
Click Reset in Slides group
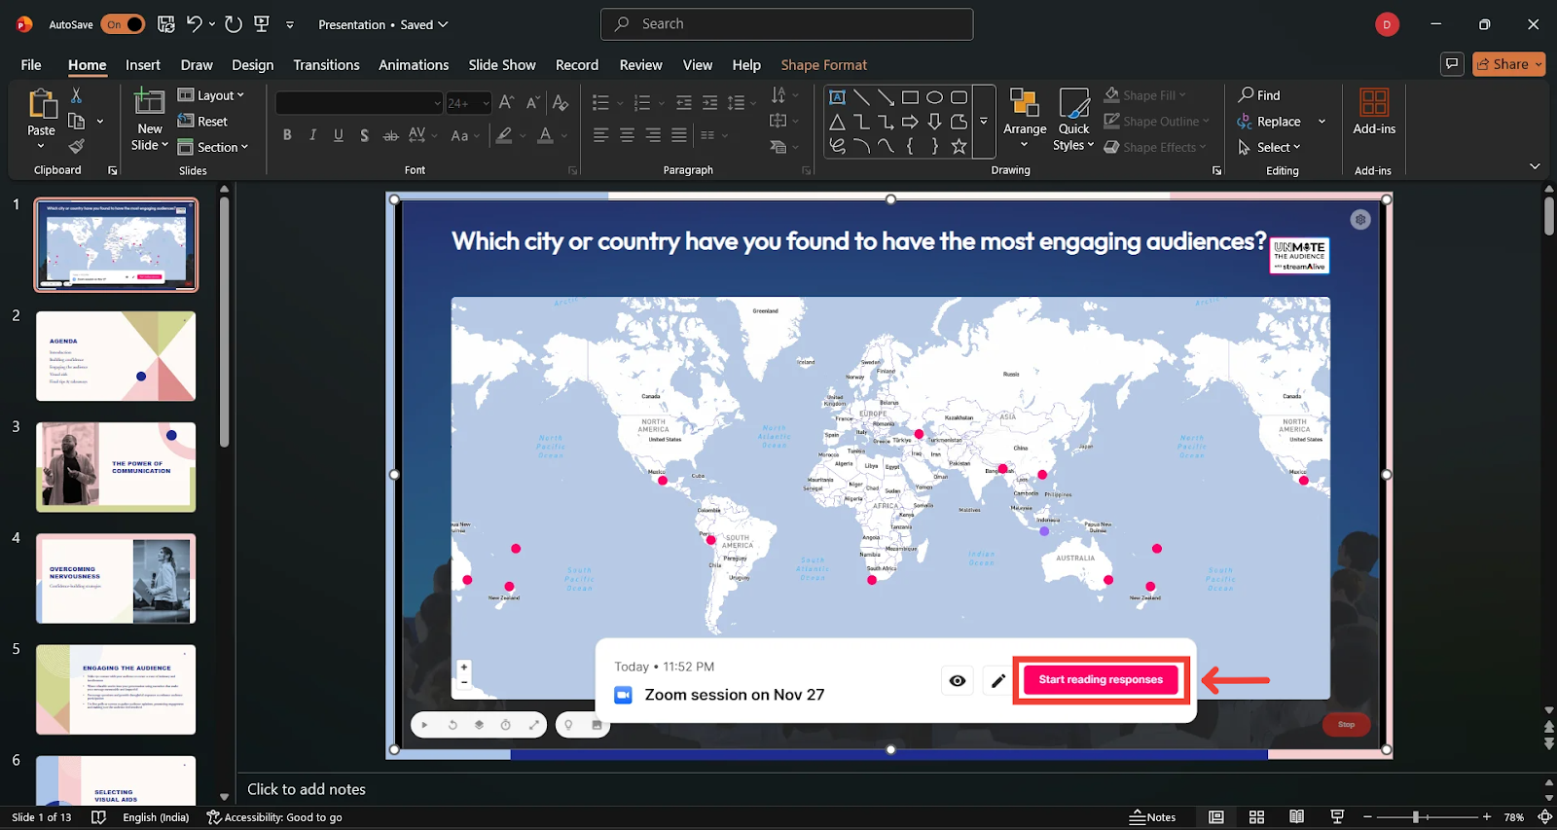(x=202, y=122)
